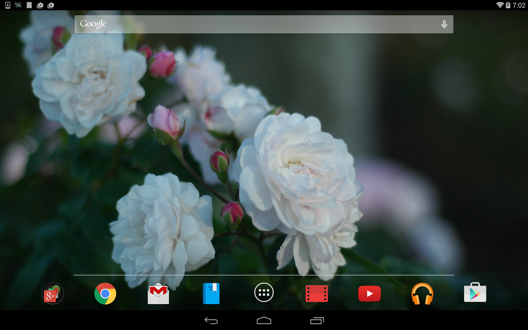Tap the Google logo in search bar
The width and height of the screenshot is (528, 330).
coord(93,24)
